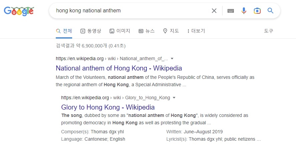Click the 지도 map pin icon
Screen dimensions: 296x147
[x=165, y=31]
